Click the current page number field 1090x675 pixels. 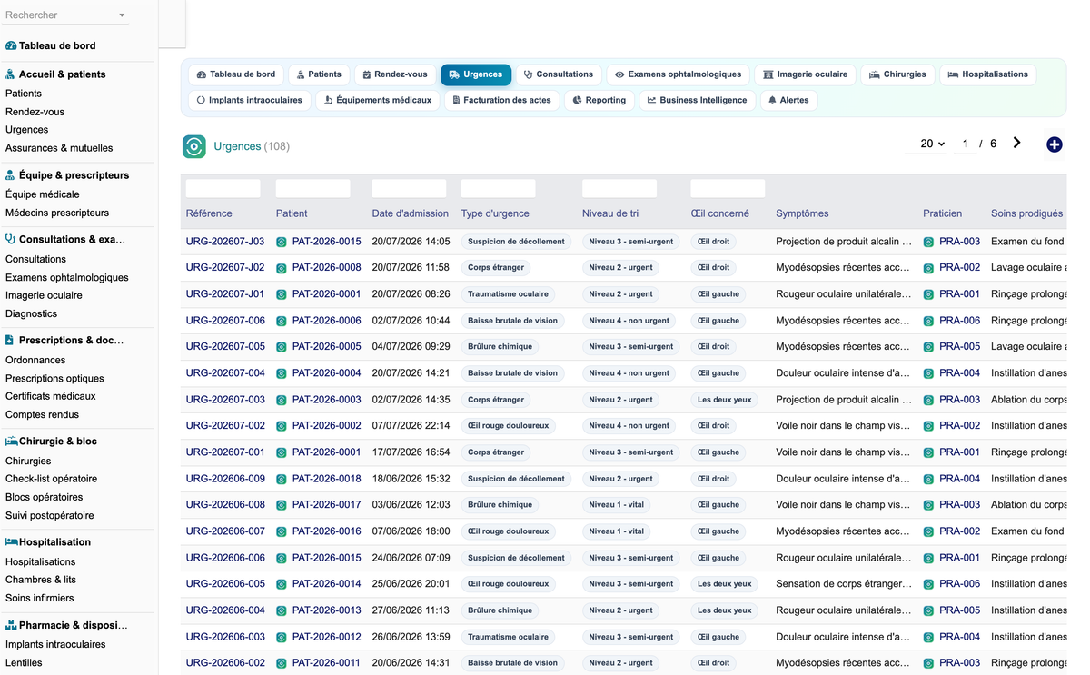(965, 144)
